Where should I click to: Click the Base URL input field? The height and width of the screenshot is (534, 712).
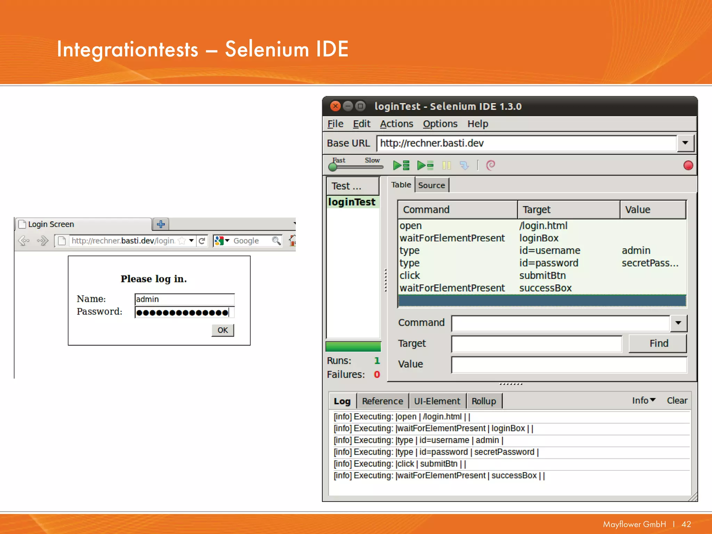pos(527,143)
